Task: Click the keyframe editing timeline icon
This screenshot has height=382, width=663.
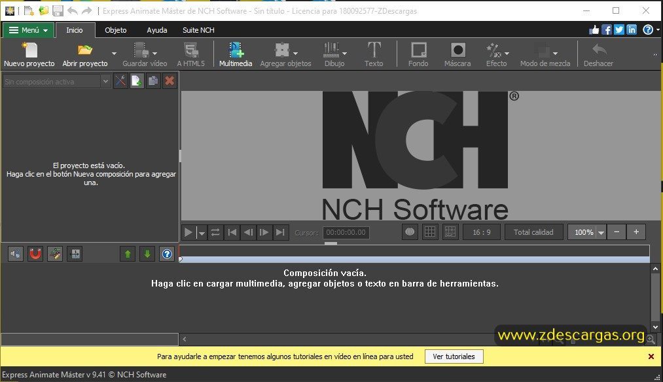Action: 55,254
